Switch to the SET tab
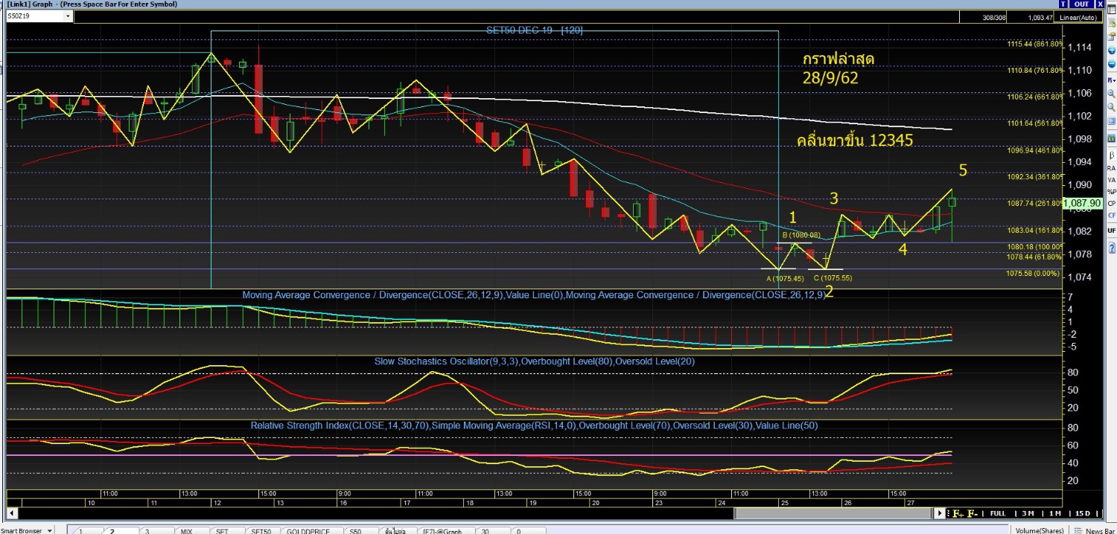This screenshot has width=1117, height=534. tap(227, 530)
